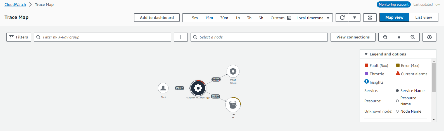This screenshot has height=131, width=444.
Task: Add a new filter with plus button
Action: click(181, 37)
